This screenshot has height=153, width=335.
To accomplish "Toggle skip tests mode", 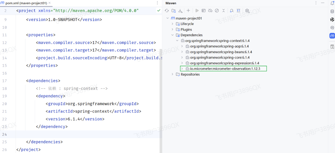I will 217,10.
